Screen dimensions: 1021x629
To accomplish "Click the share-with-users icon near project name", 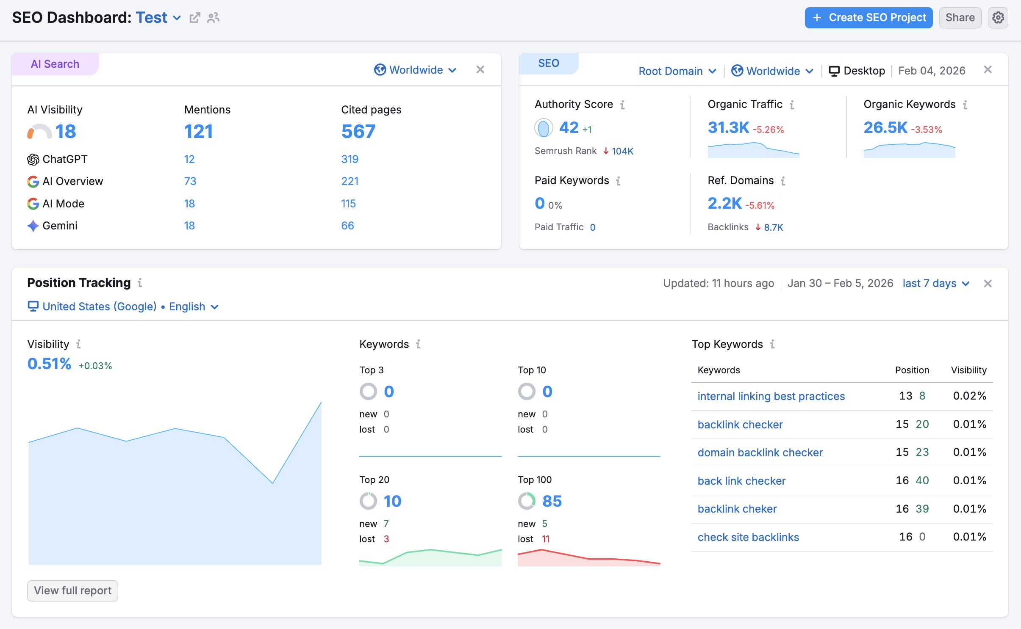I will pos(214,18).
